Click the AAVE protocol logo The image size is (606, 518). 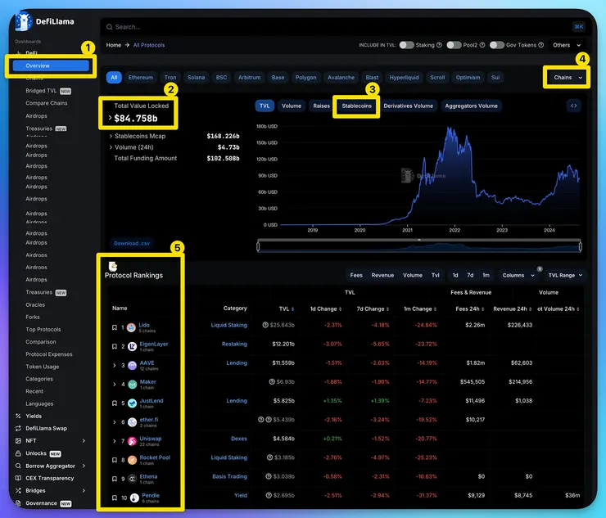click(x=132, y=366)
